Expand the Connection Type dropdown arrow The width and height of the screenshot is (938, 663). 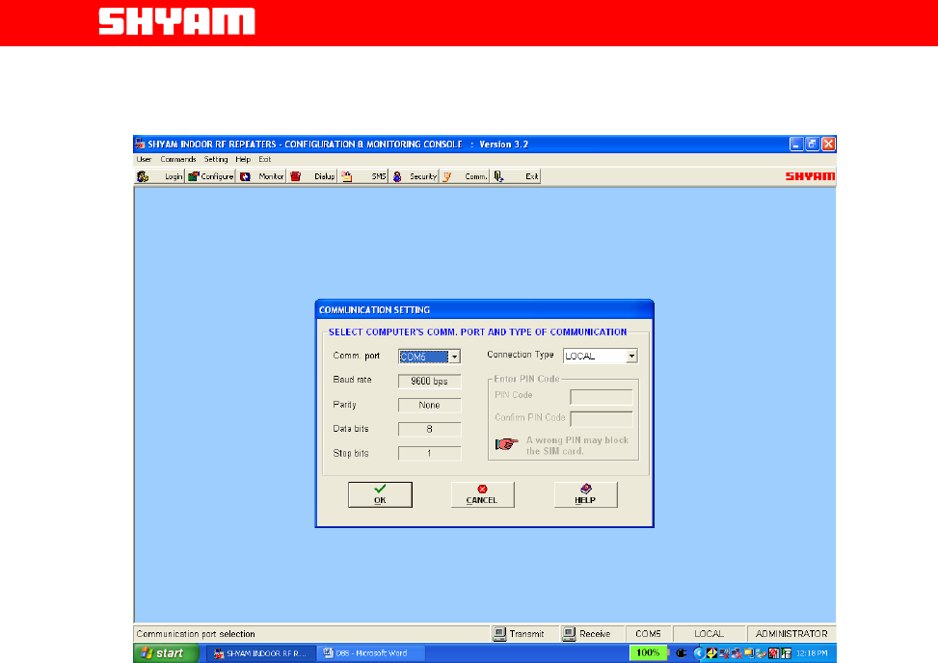coord(631,357)
